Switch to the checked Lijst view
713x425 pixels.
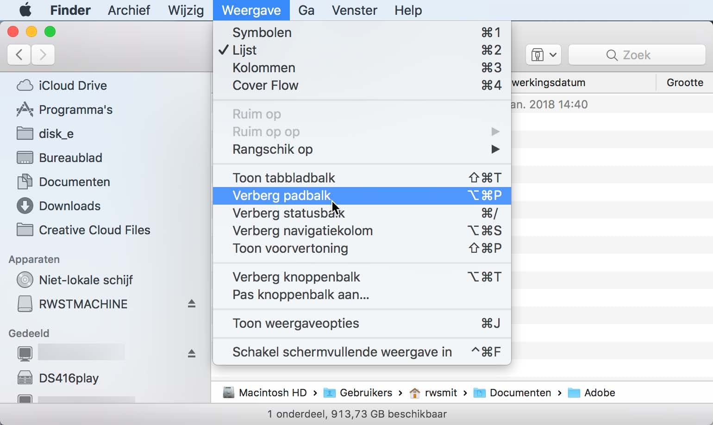click(244, 50)
